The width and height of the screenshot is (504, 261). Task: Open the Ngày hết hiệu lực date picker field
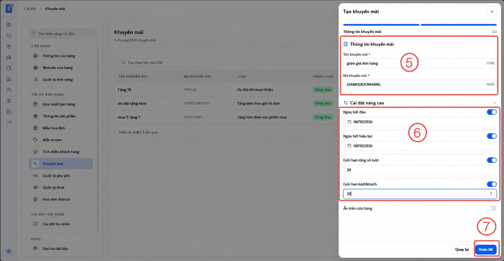coord(420,146)
